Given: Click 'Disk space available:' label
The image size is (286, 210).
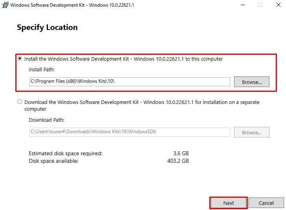Looking at the screenshot, I should [54, 161].
